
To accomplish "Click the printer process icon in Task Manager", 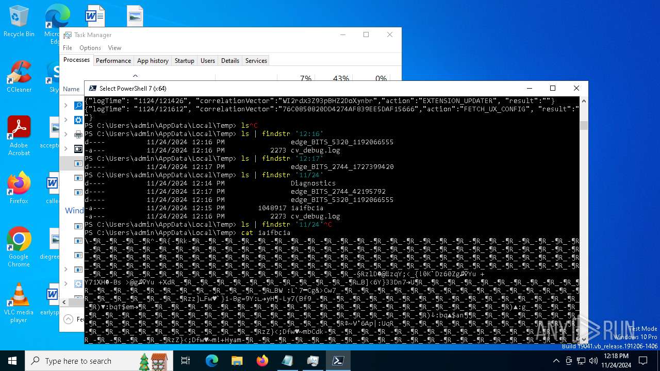I will pyautogui.click(x=78, y=134).
